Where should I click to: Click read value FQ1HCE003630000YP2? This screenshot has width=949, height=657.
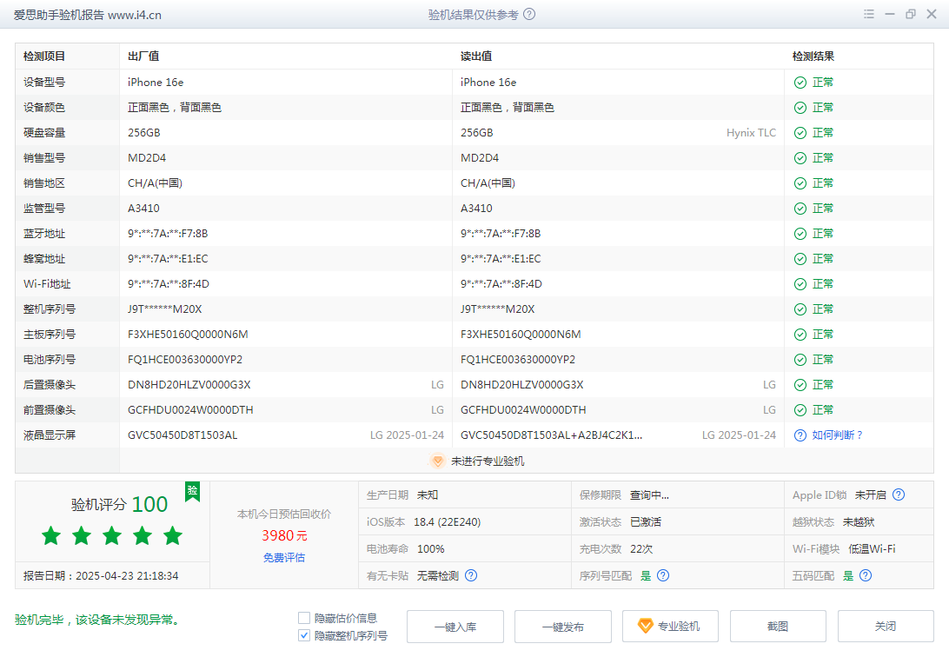(517, 360)
